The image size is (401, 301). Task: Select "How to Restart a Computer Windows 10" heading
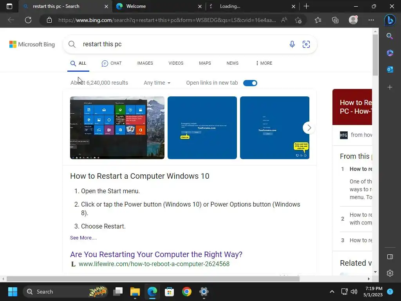click(140, 176)
